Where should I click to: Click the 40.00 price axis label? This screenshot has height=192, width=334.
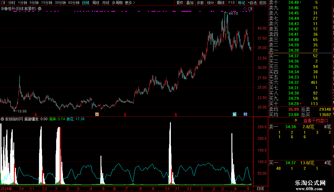click(x=262, y=28)
